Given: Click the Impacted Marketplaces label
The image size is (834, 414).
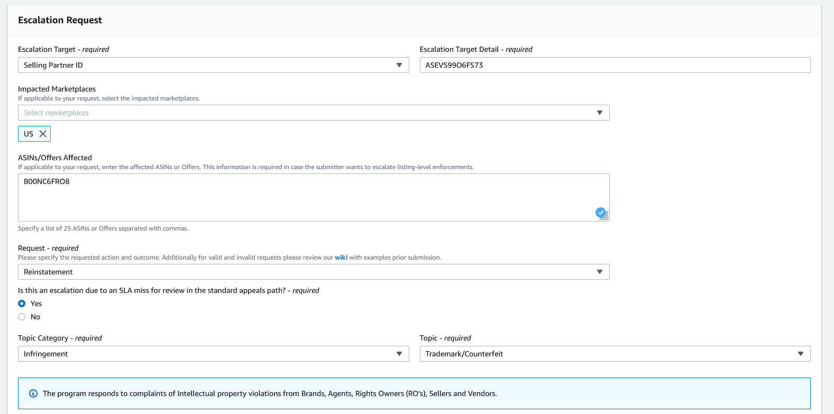Looking at the screenshot, I should coord(57,89).
